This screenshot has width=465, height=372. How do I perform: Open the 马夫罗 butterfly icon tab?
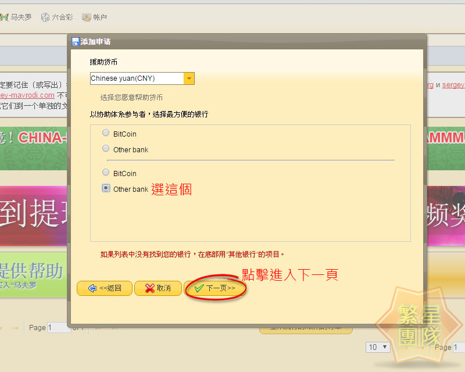tap(5, 17)
